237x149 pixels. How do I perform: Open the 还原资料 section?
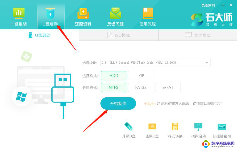point(83,16)
